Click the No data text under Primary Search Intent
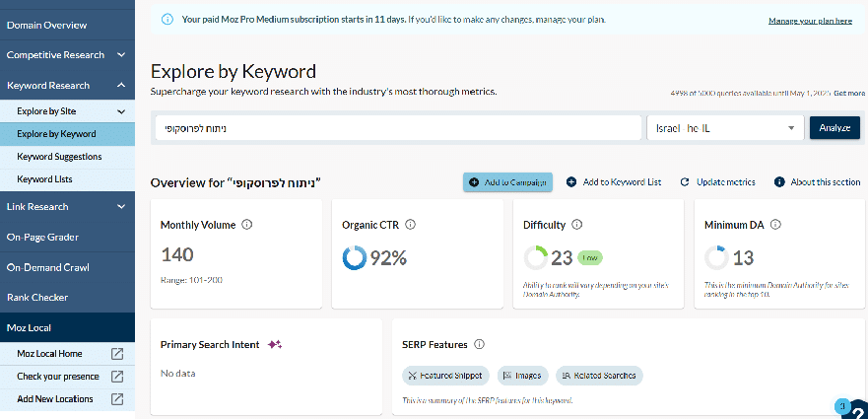 (x=177, y=374)
